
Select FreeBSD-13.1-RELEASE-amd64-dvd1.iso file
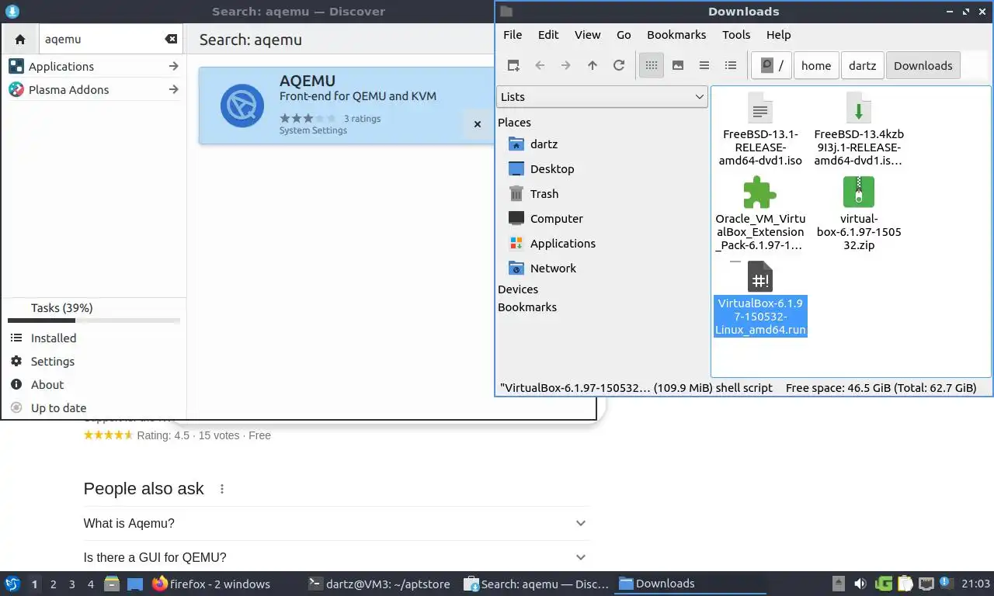click(760, 130)
